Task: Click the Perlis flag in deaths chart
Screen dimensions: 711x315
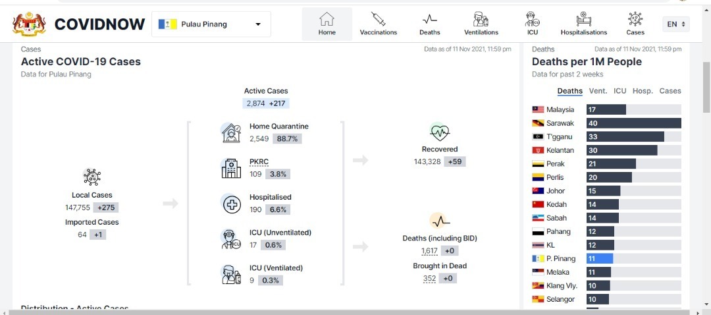Action: [x=538, y=177]
